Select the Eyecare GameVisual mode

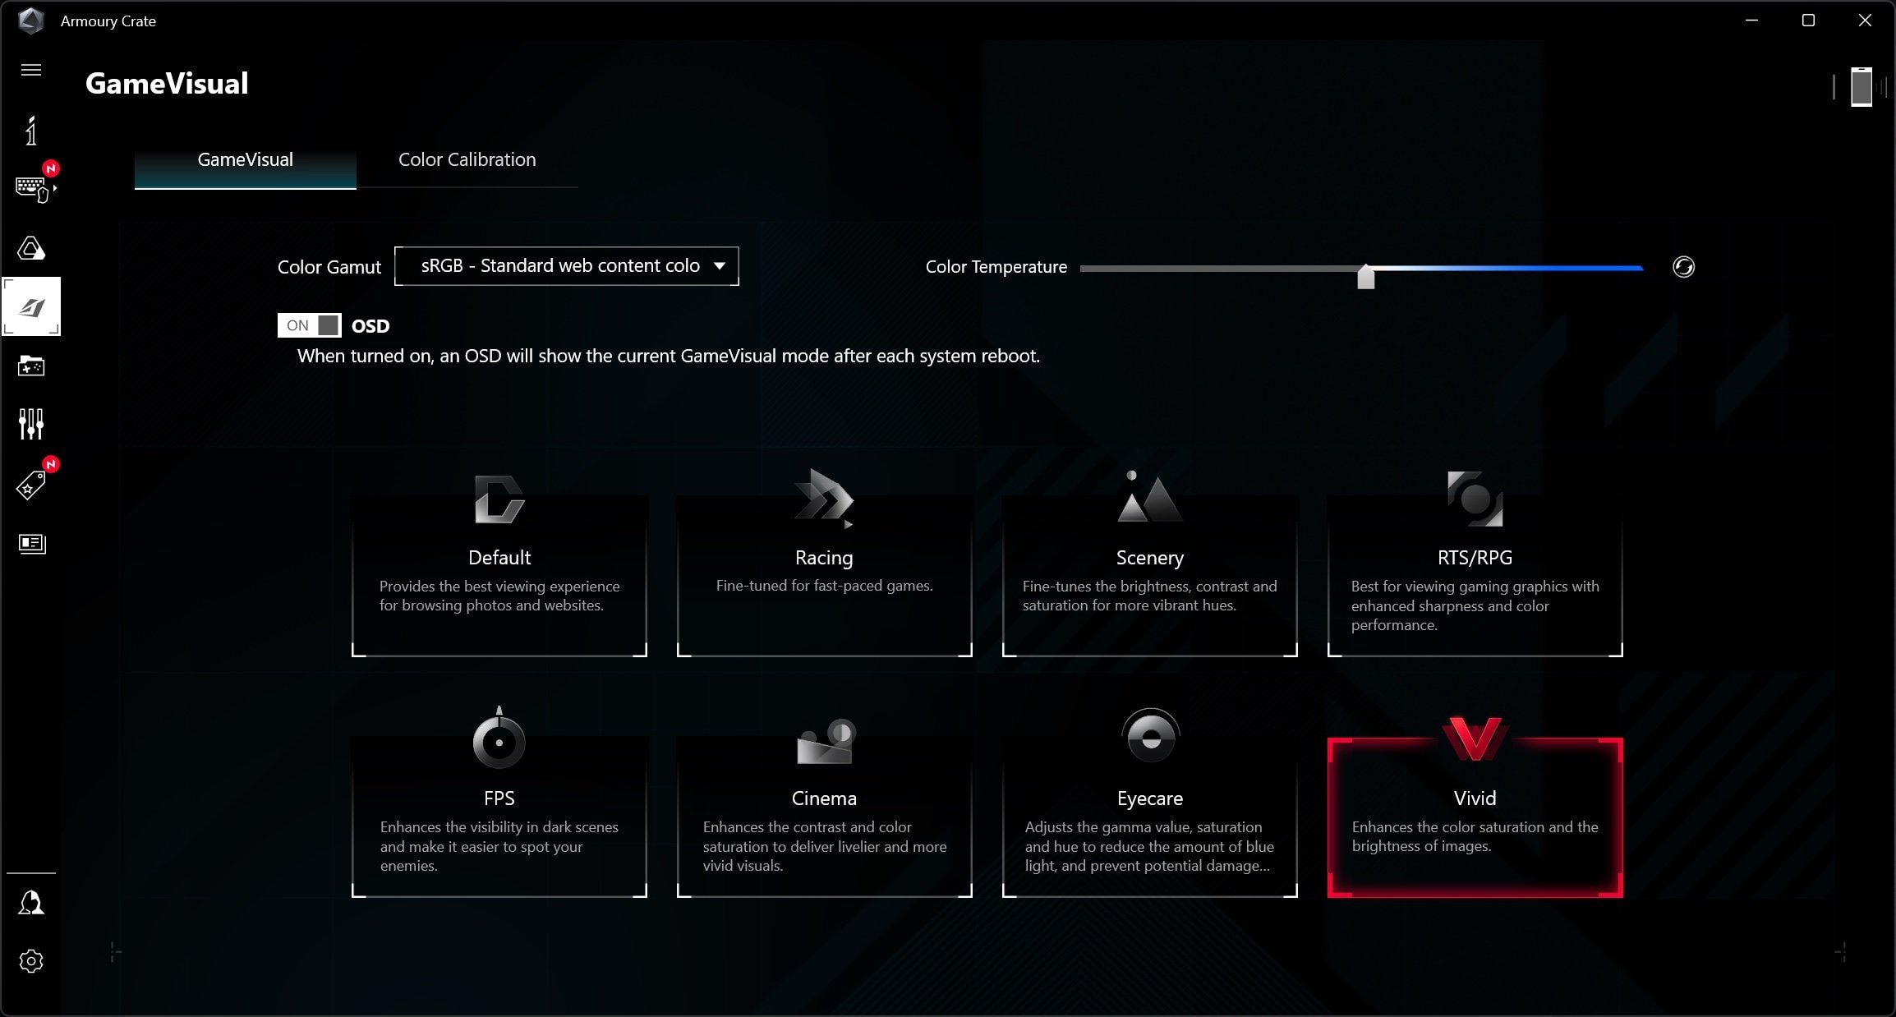pos(1148,798)
